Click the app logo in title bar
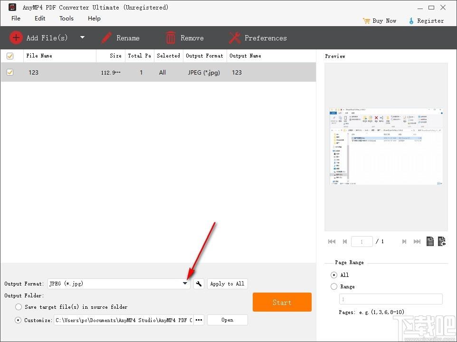Screen dimensions: 457x342 point(12,7)
